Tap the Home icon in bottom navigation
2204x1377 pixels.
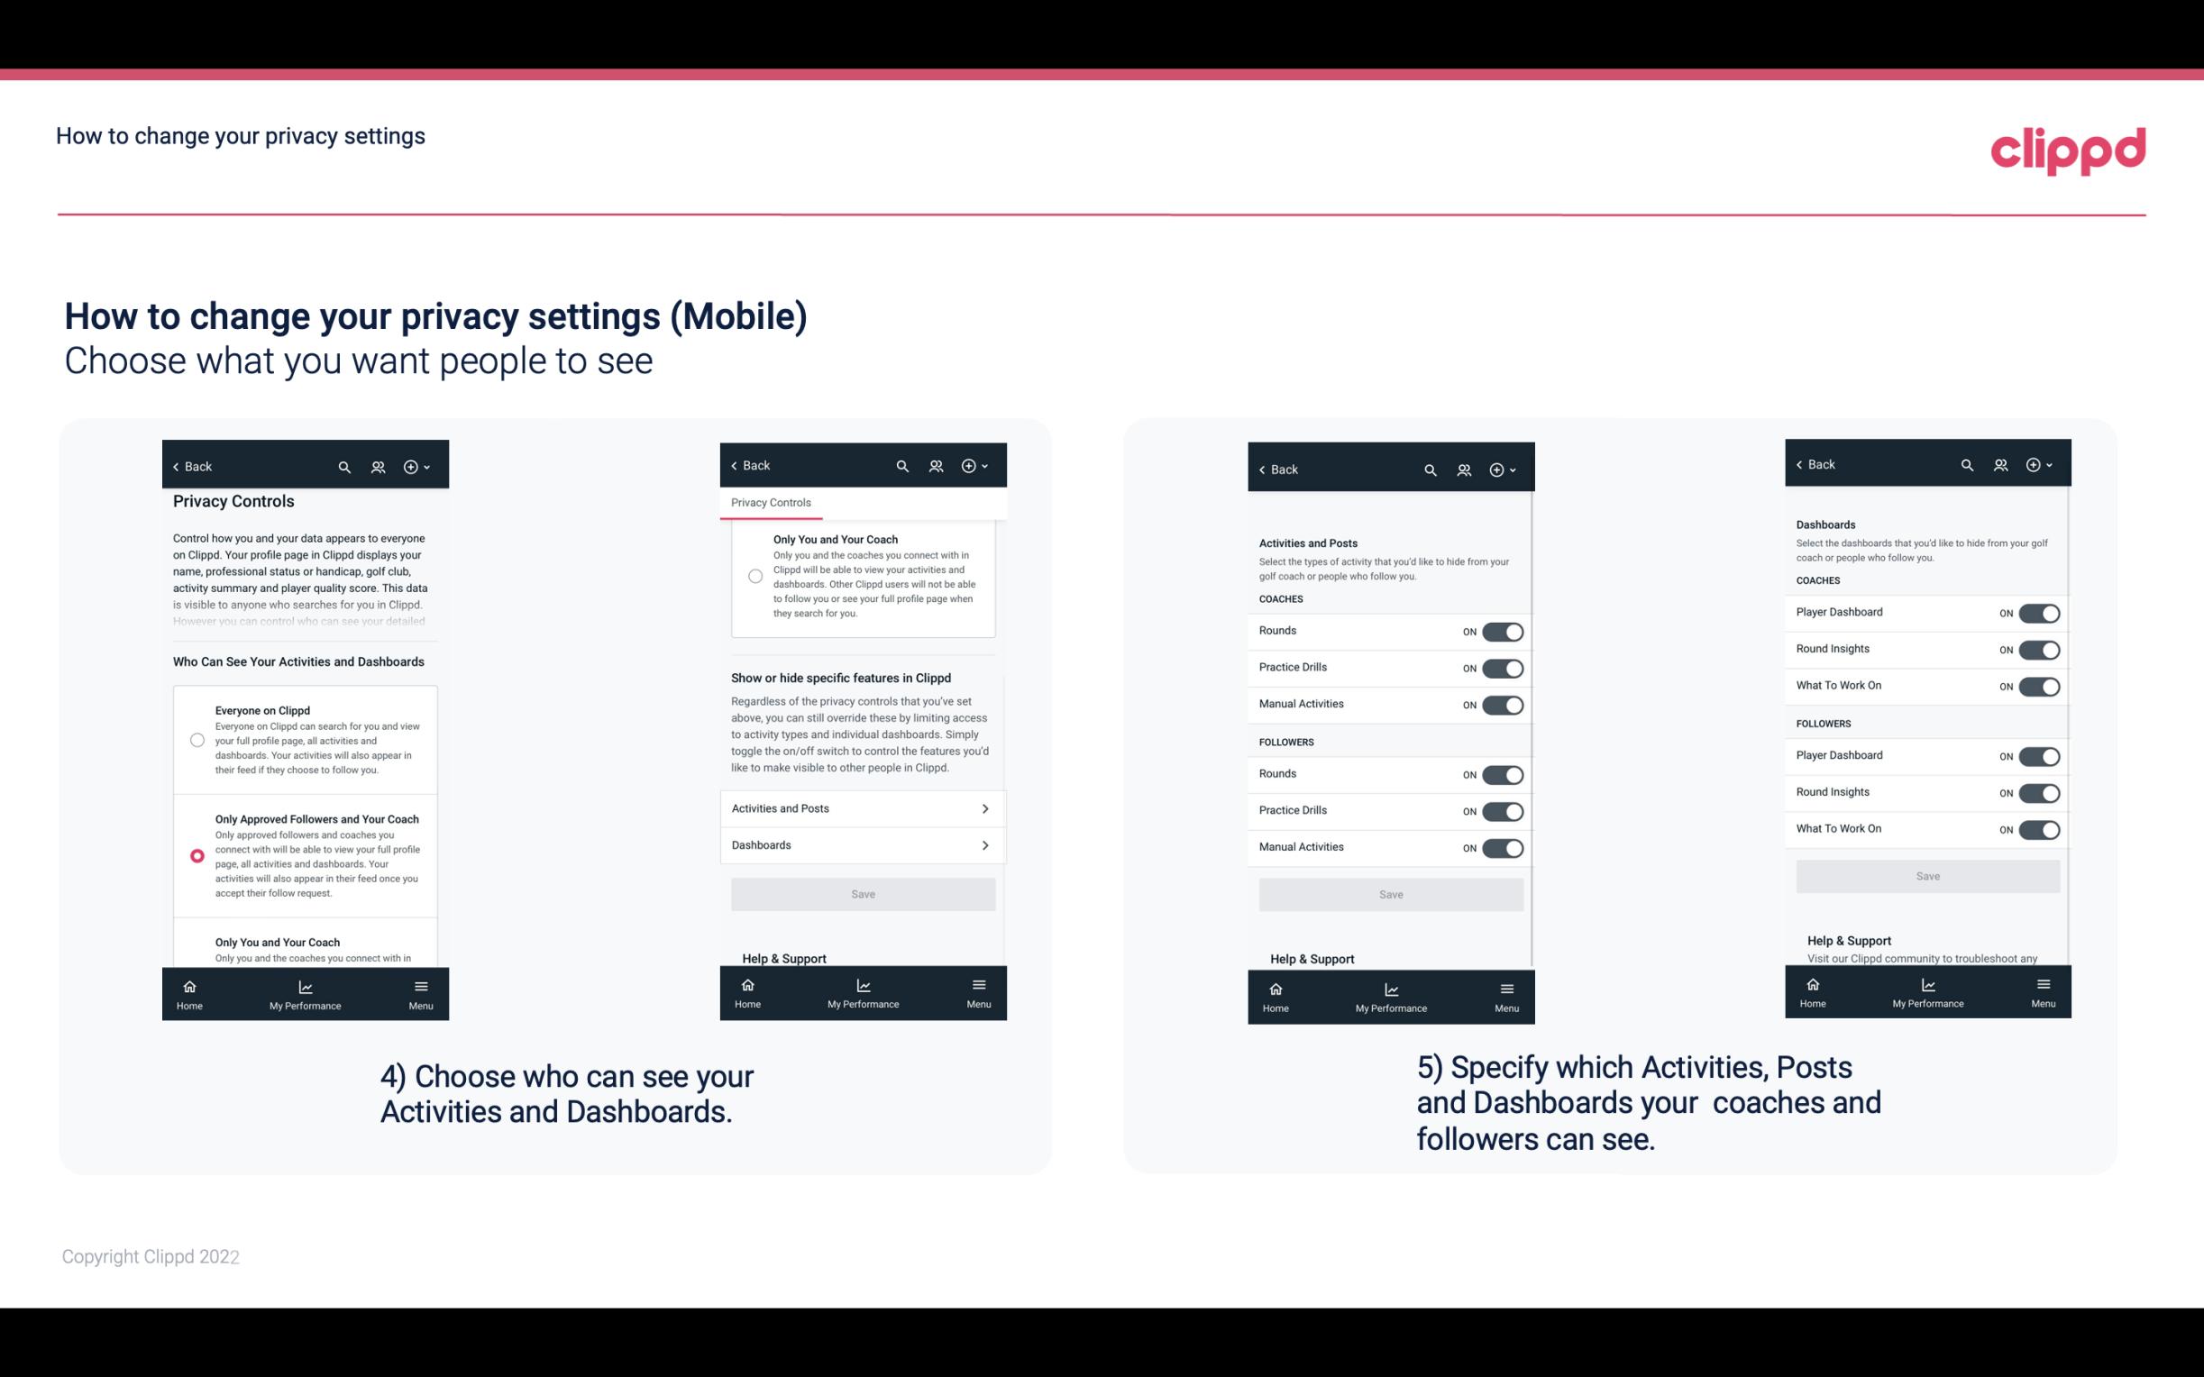[188, 987]
